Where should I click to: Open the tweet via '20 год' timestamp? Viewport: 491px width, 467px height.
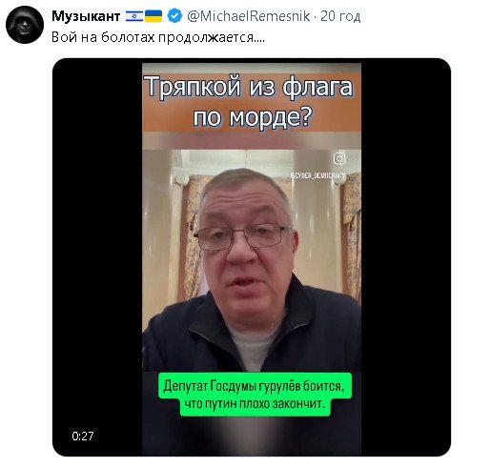point(340,16)
